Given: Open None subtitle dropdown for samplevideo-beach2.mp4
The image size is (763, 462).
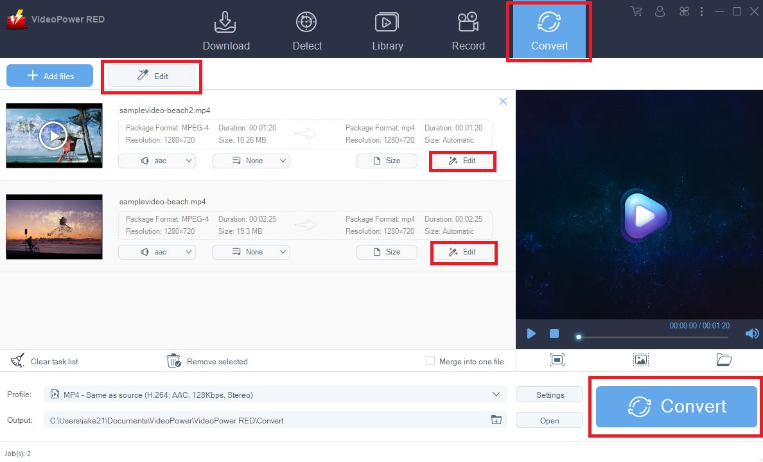Looking at the screenshot, I should click(x=251, y=161).
